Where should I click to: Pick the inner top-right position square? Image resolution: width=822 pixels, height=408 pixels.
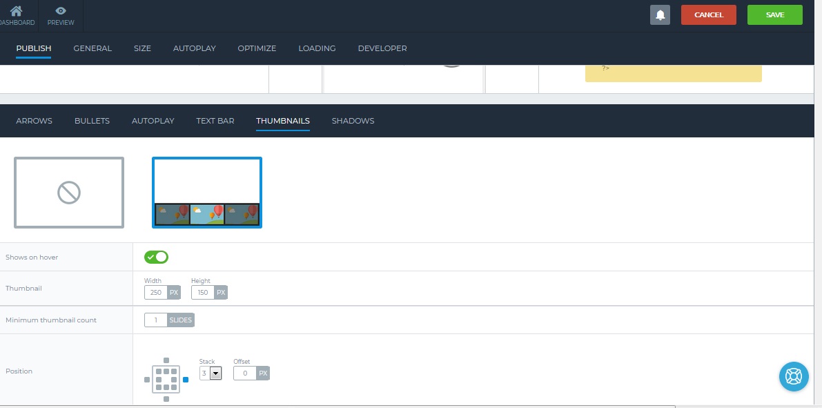tap(174, 371)
